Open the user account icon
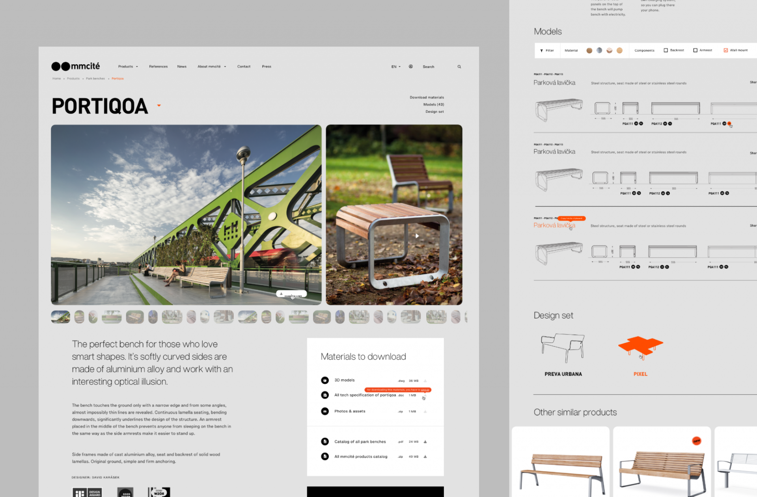The height and width of the screenshot is (497, 757). point(410,67)
